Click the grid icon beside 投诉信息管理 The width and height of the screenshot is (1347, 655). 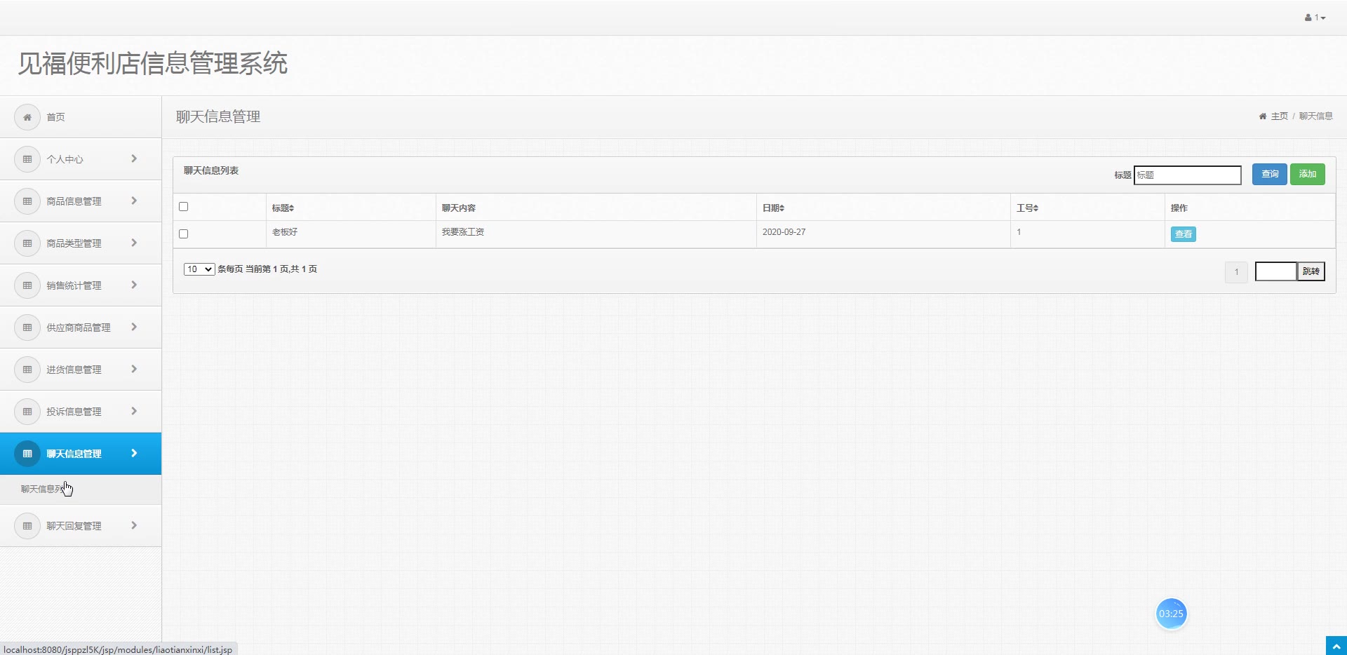(27, 412)
